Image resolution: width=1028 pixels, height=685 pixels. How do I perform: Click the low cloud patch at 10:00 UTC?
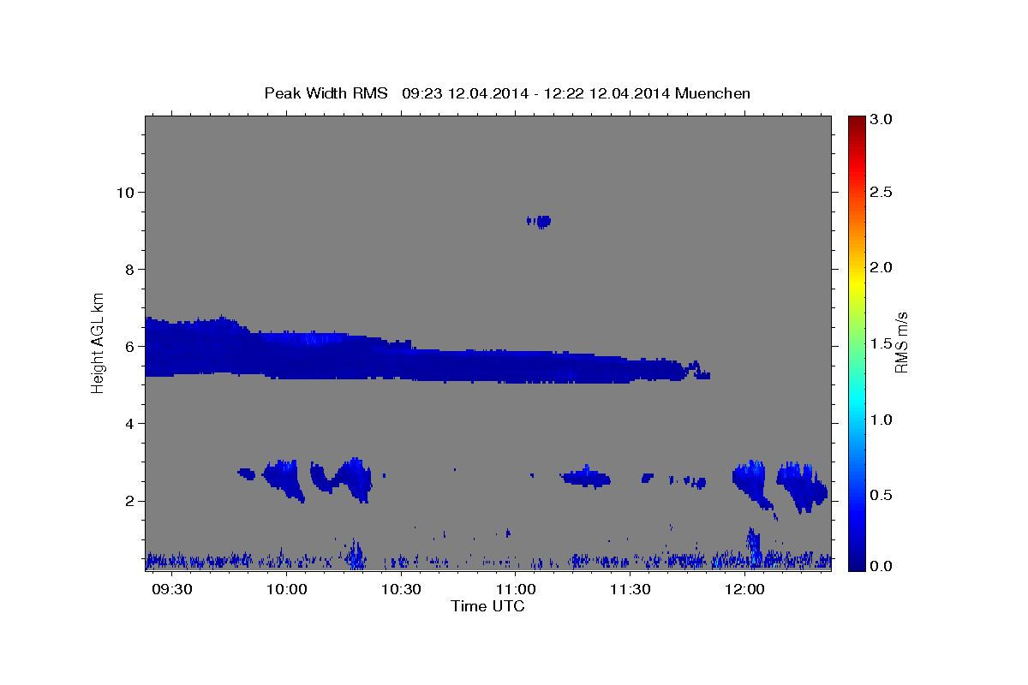(x=284, y=478)
